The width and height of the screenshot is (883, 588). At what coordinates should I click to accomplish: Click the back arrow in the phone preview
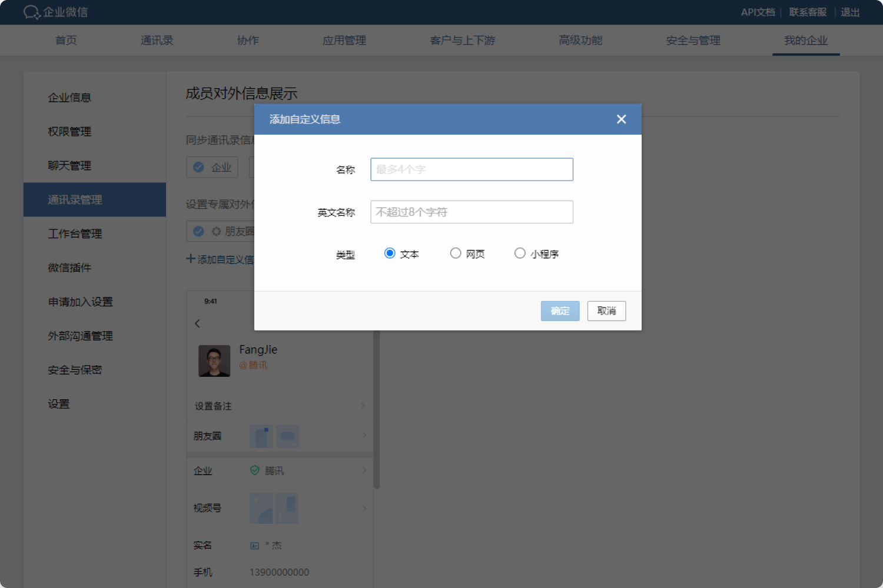[198, 323]
